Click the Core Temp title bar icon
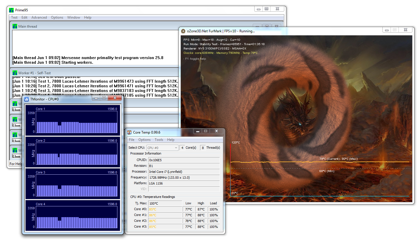The width and height of the screenshot is (420, 241). tap(129, 132)
